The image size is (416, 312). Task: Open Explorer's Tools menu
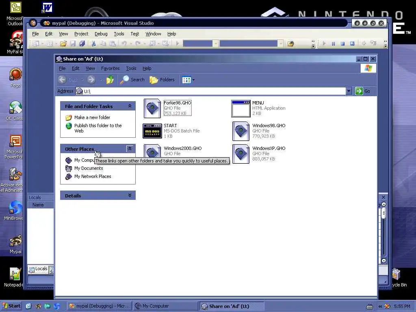pyautogui.click(x=131, y=68)
